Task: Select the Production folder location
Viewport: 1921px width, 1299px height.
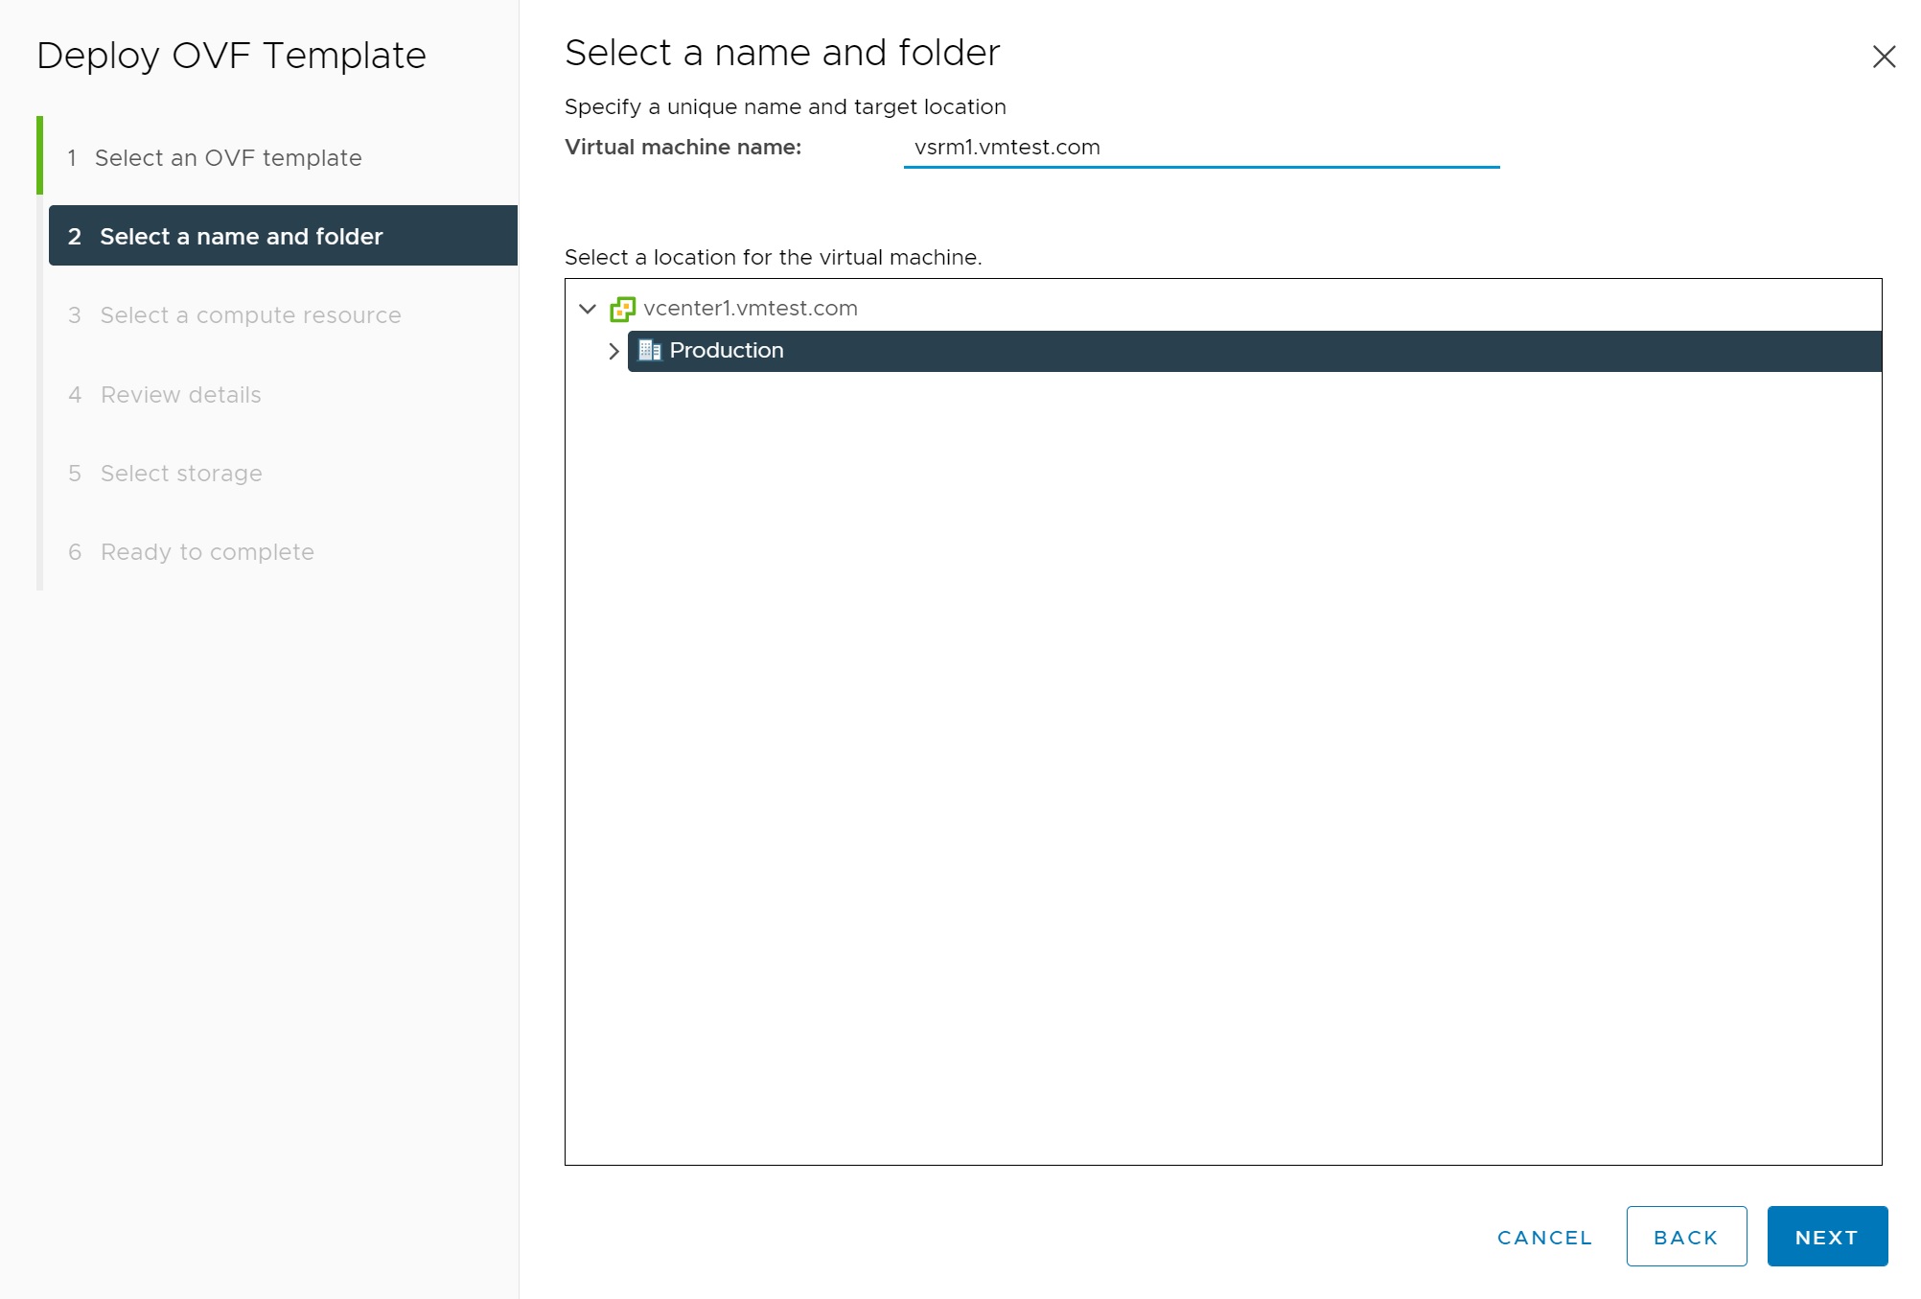Action: pos(727,351)
